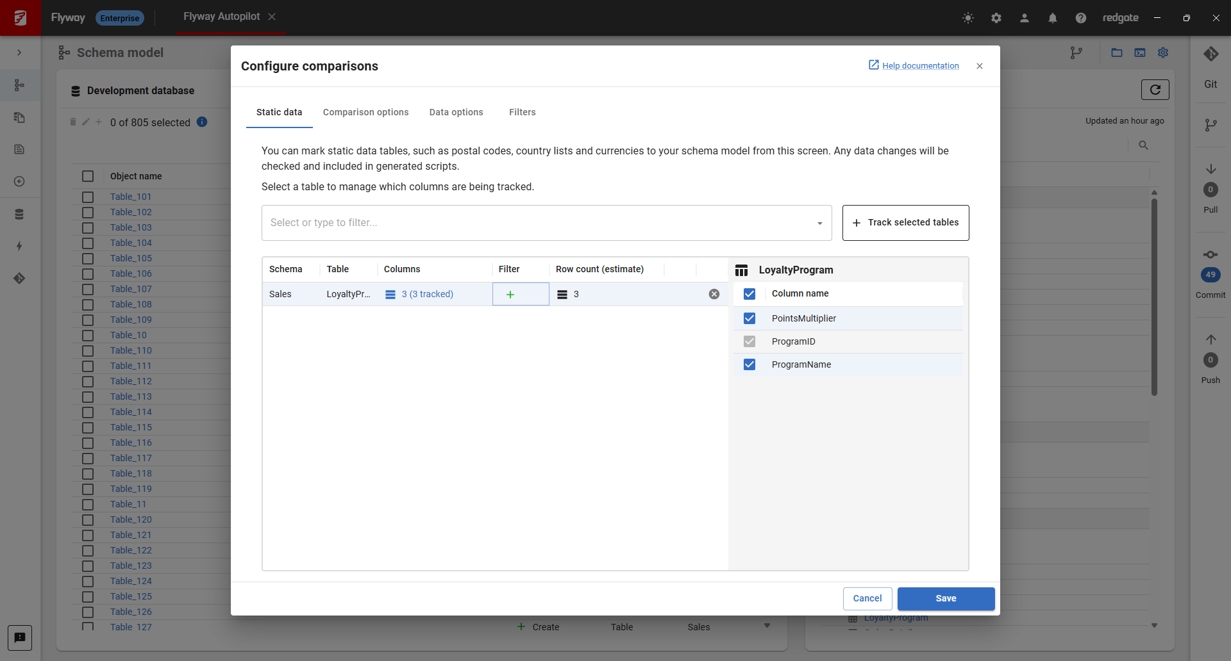Click the Git Pull arrow icon
This screenshot has width=1231, height=661.
(1210, 169)
